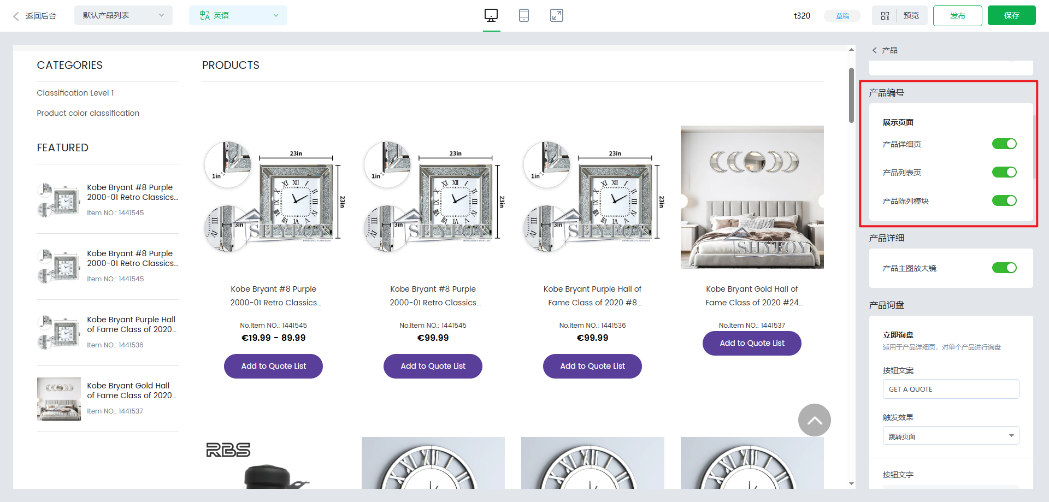
Task: Disable the 产品陈列模块 switch
Action: point(1004,200)
